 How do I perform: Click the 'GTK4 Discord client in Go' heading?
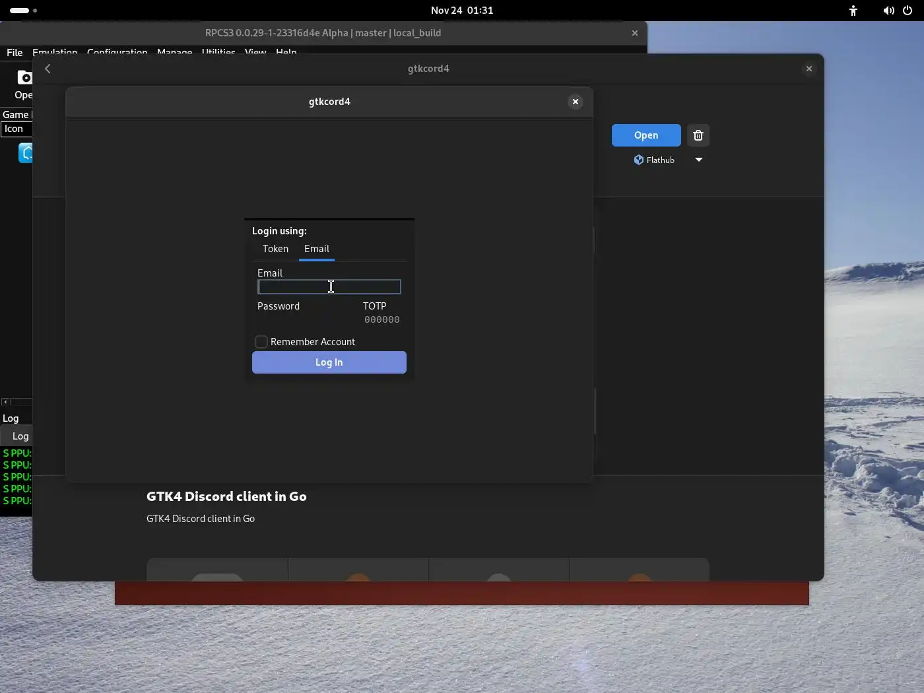point(226,496)
